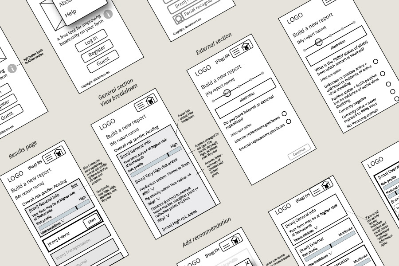Click current step marker on PRRSV screen progress line
399x266 pixels.
click(x=319, y=42)
